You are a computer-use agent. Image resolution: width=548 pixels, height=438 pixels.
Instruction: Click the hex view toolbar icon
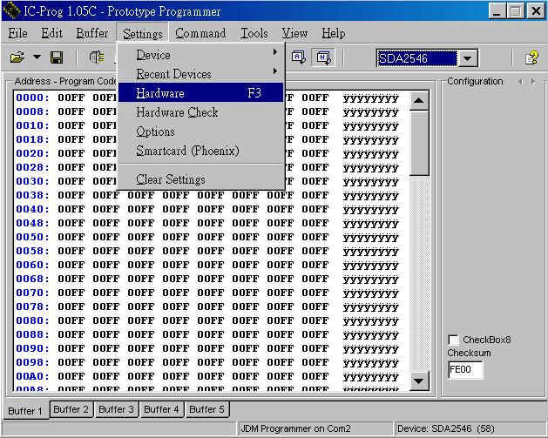[323, 57]
